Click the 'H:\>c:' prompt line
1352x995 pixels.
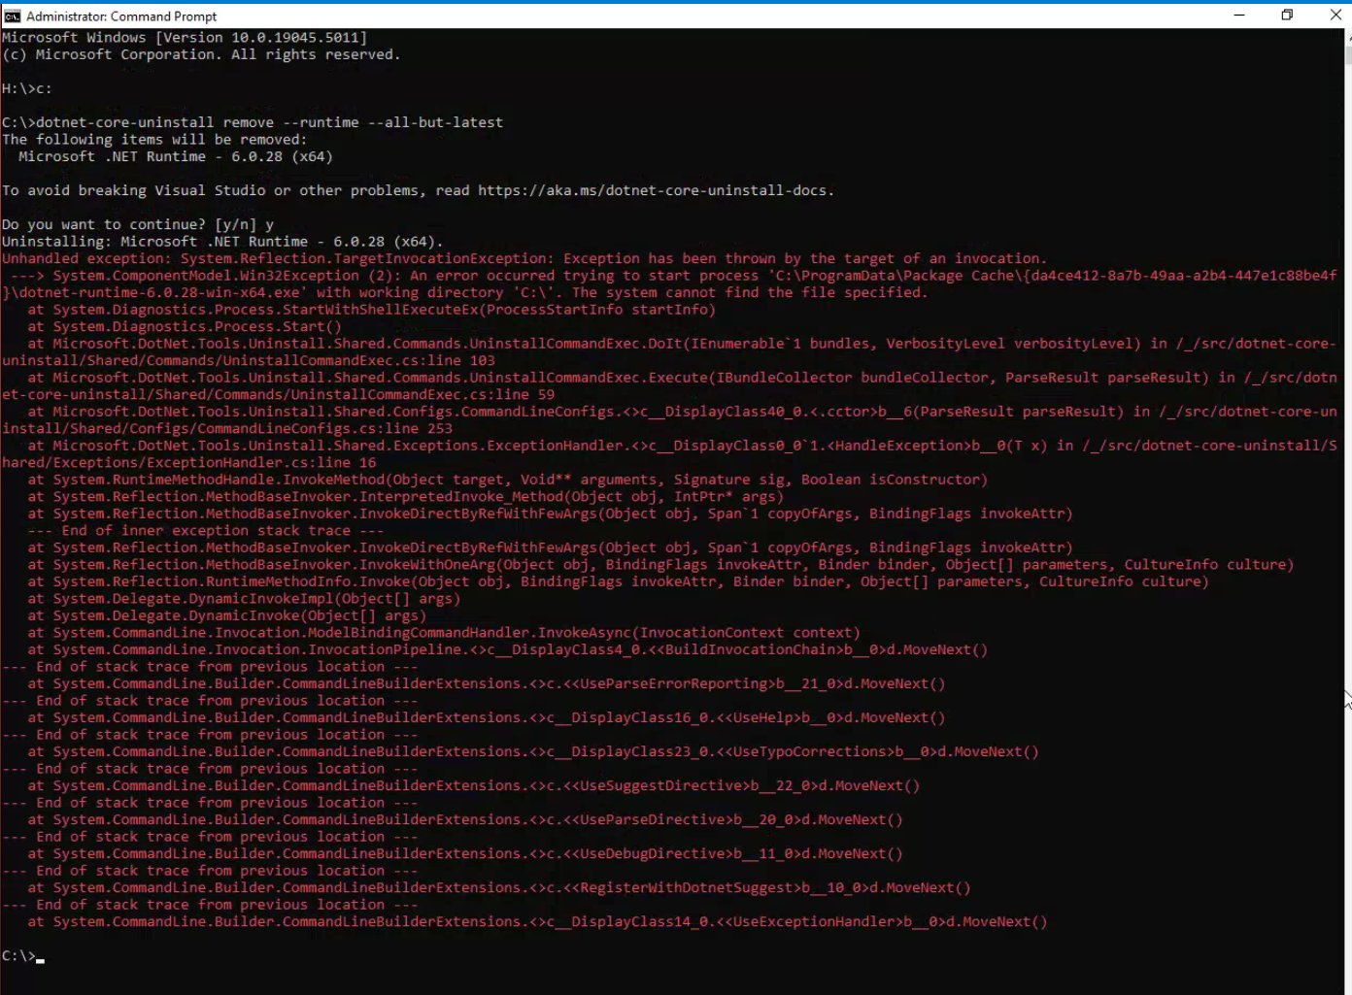click(27, 88)
